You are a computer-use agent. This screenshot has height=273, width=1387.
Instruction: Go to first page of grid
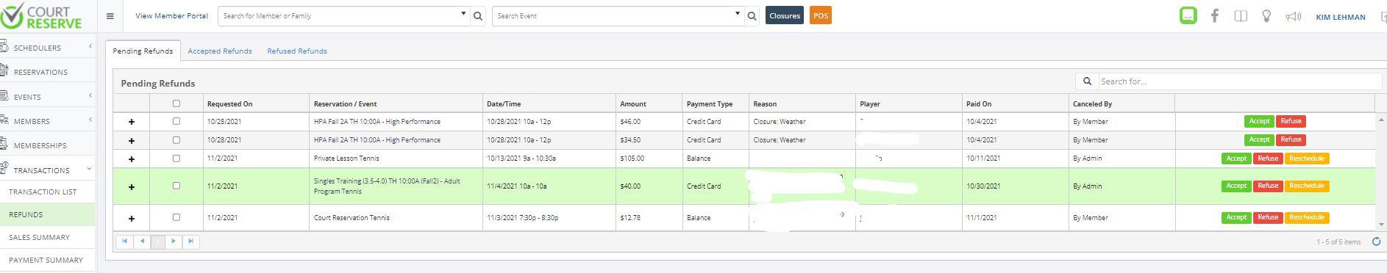[124, 241]
